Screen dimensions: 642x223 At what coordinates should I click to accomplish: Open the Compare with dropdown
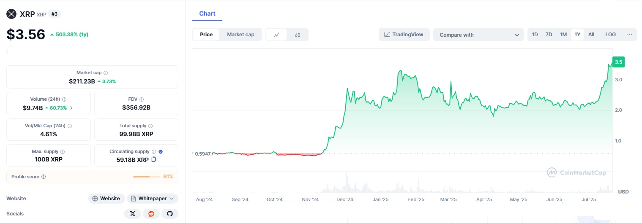[x=478, y=35]
